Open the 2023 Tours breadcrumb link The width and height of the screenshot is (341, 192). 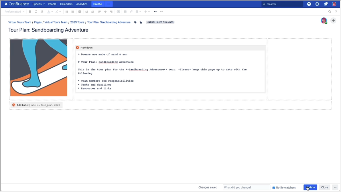77,22
